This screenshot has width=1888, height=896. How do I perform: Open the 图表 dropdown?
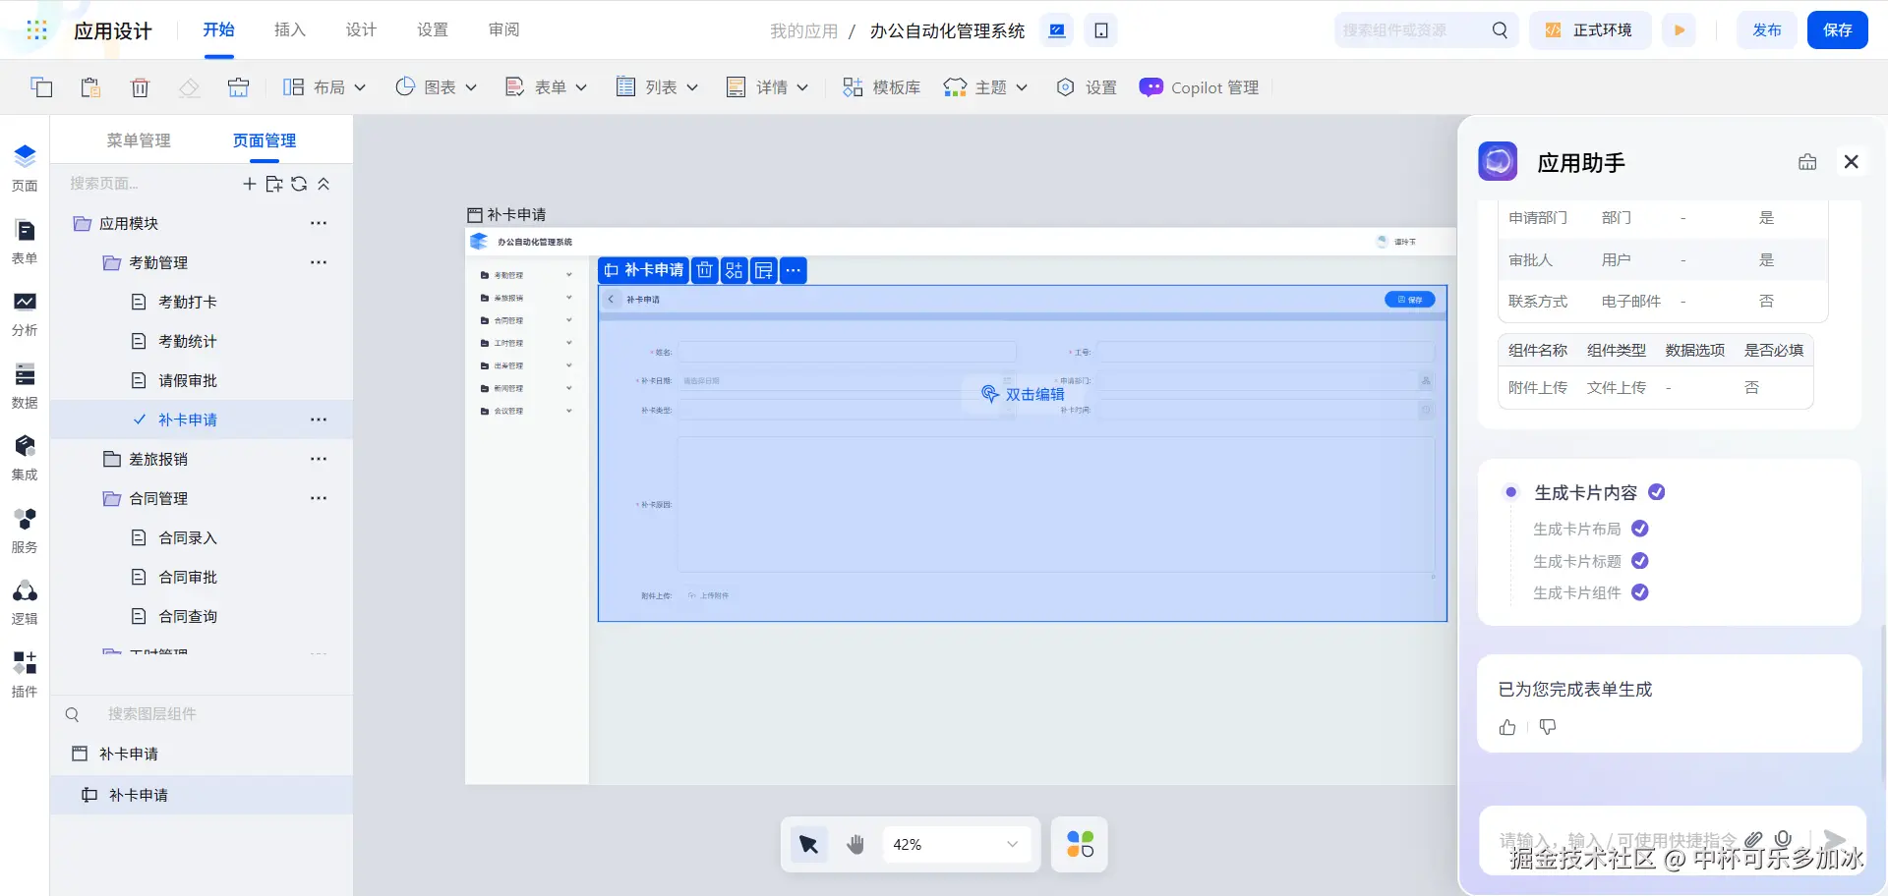pyautogui.click(x=436, y=87)
